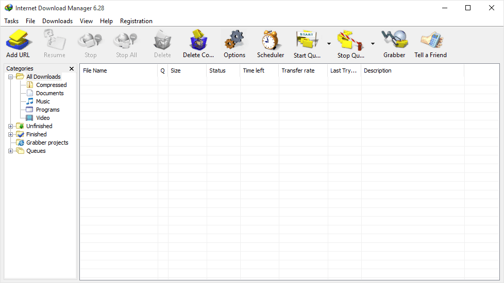504x283 pixels.
Task: Open the Options gears icon
Action: [x=234, y=40]
